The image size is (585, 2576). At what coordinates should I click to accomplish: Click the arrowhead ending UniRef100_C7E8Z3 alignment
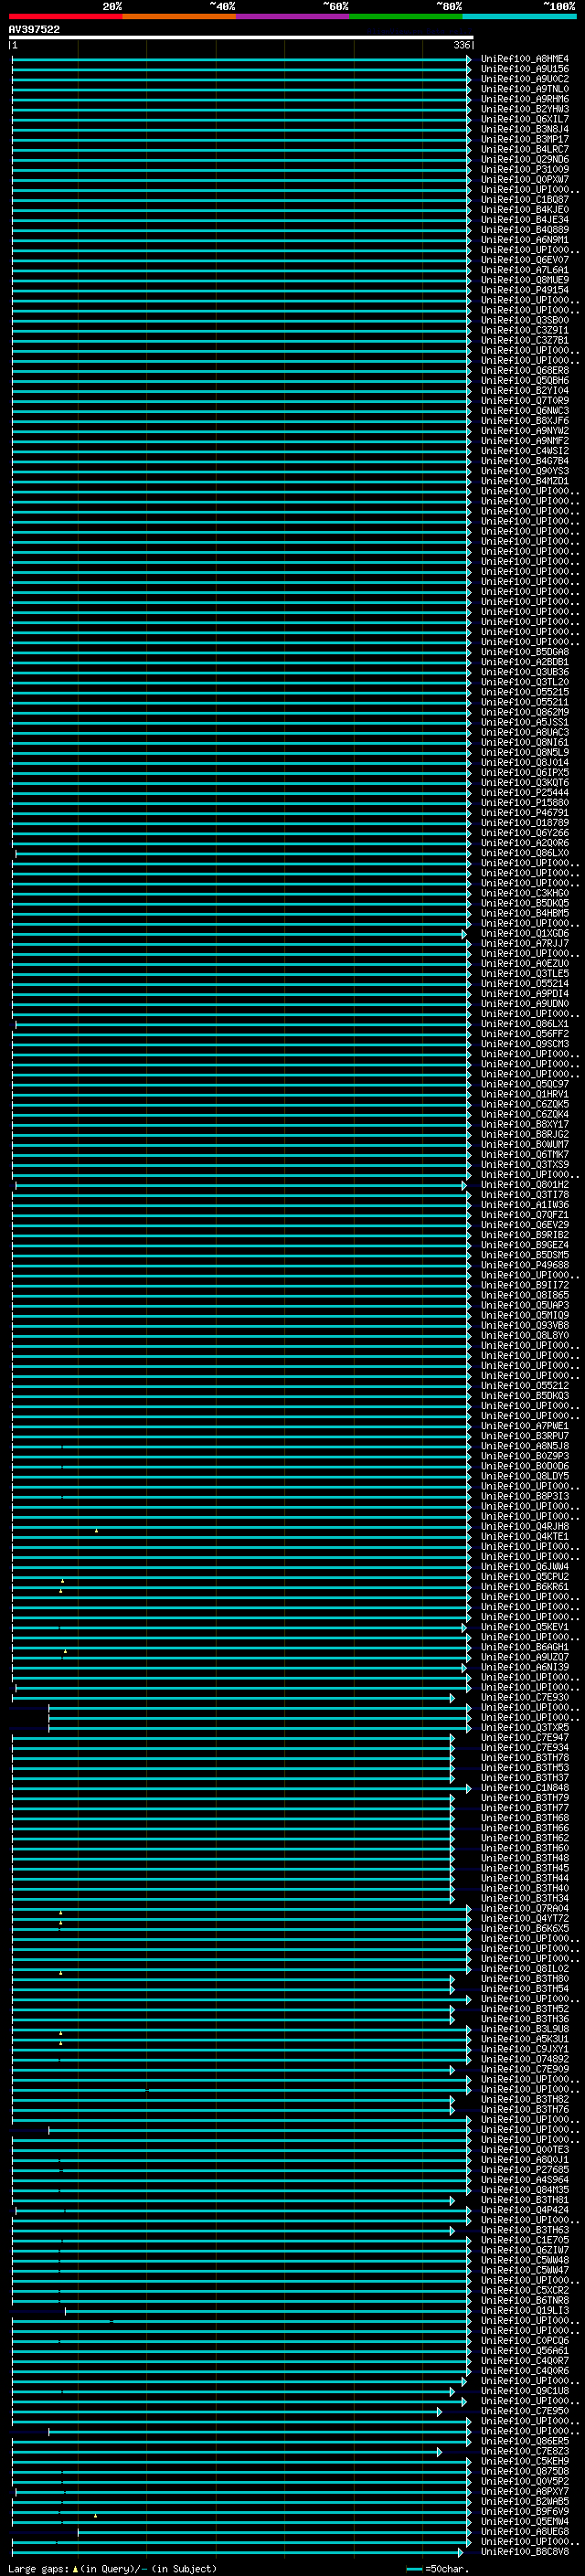[439, 2451]
